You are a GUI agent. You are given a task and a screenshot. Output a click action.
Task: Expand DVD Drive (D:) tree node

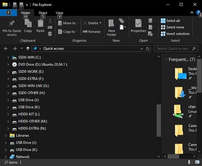(x=8, y=65)
